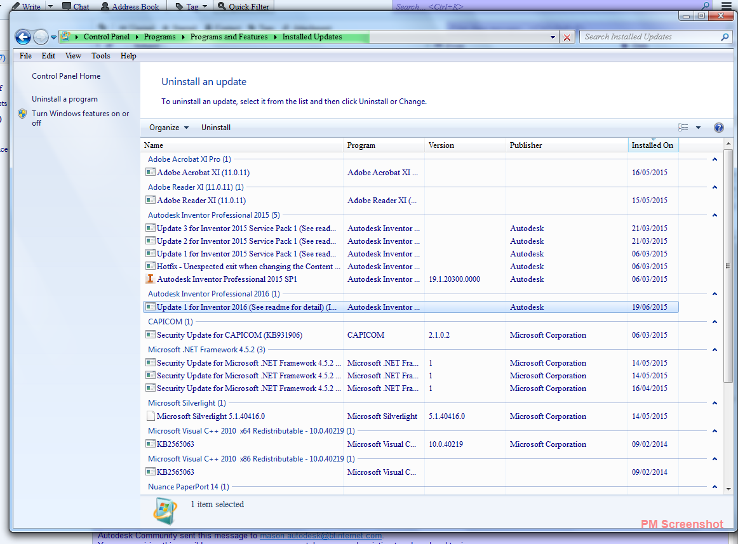Select the Adobe Reader XI (11.0.11) update icon
The image size is (738, 544).
[x=150, y=200]
